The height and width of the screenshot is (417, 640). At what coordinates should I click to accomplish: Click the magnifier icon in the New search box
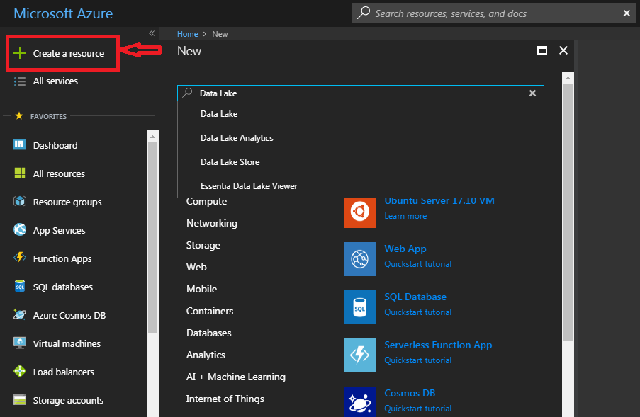187,93
